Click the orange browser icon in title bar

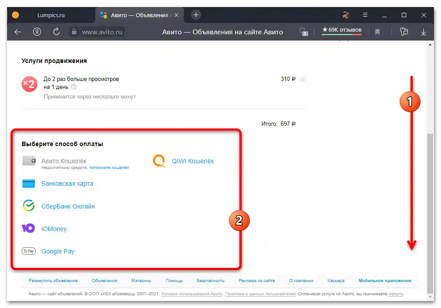[x=15, y=15]
